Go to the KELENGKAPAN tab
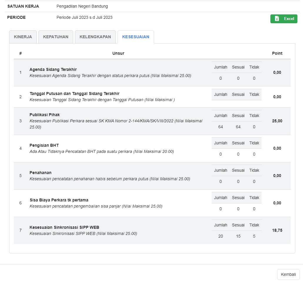Screen dimensions: 303x282 point(95,37)
